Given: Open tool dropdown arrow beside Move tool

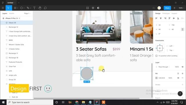Looking at the screenshot, I should click(11, 8).
